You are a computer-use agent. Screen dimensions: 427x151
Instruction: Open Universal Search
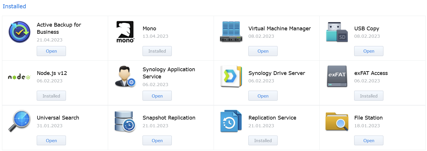click(51, 140)
